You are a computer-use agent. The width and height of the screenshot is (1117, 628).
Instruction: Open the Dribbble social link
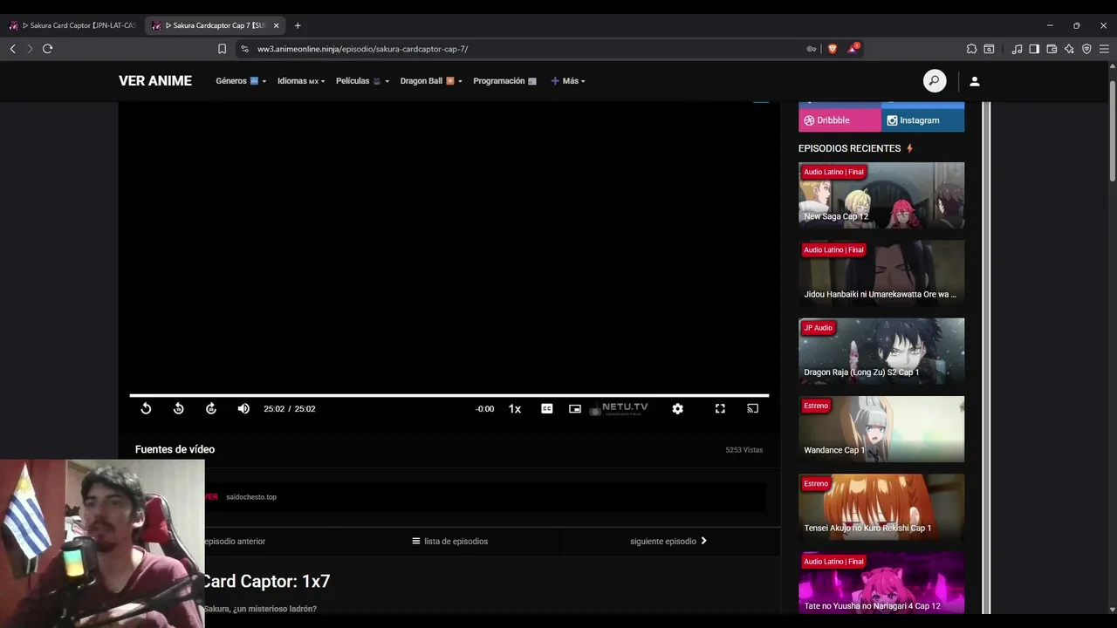(x=839, y=120)
